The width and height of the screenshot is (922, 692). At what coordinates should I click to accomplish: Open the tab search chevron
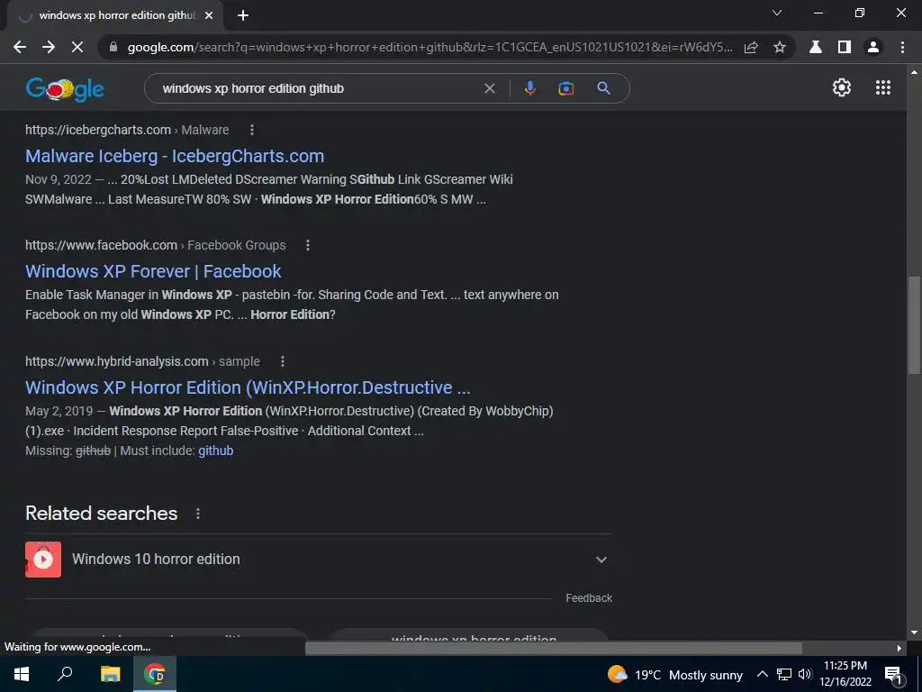(777, 13)
